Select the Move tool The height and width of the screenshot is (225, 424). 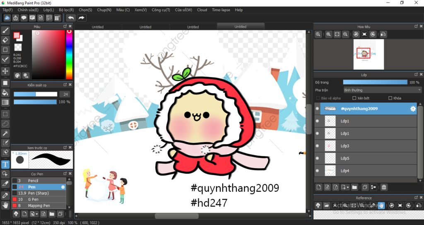(5, 71)
